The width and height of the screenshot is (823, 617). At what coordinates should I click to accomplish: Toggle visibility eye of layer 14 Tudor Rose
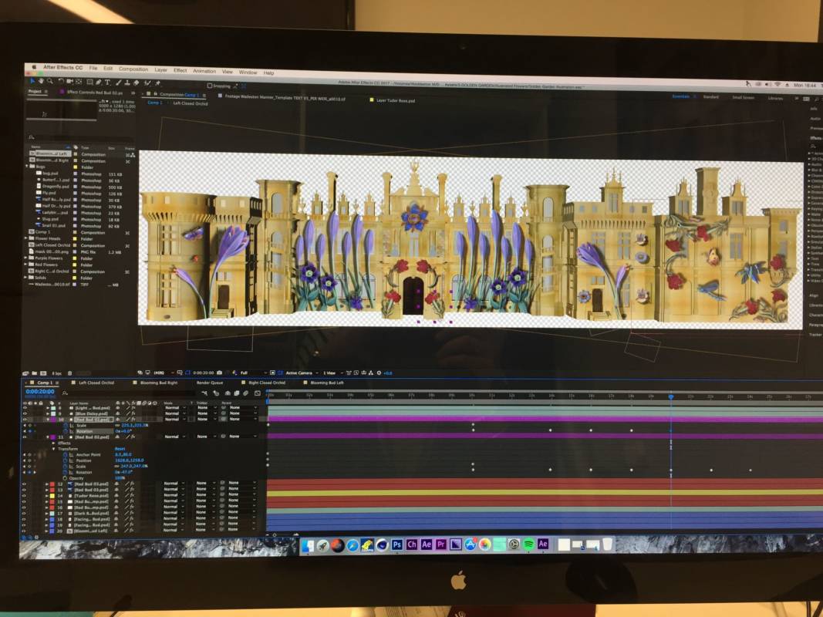(x=25, y=495)
